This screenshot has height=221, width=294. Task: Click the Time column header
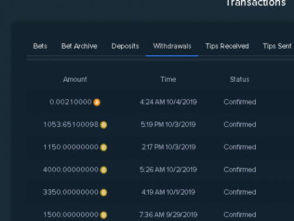point(168,79)
